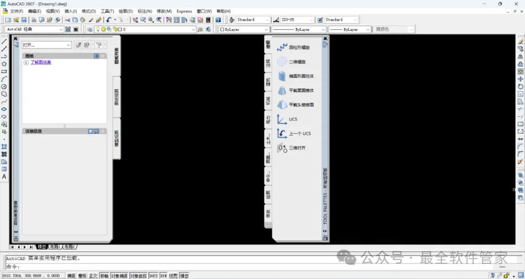Close the tool palettes panel
Screen dimensions: 525x279
pos(325,38)
